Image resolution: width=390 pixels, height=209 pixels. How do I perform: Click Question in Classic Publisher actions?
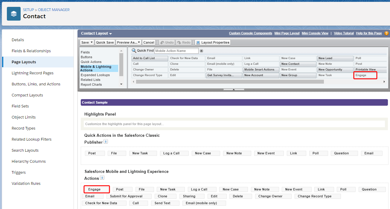click(x=344, y=153)
